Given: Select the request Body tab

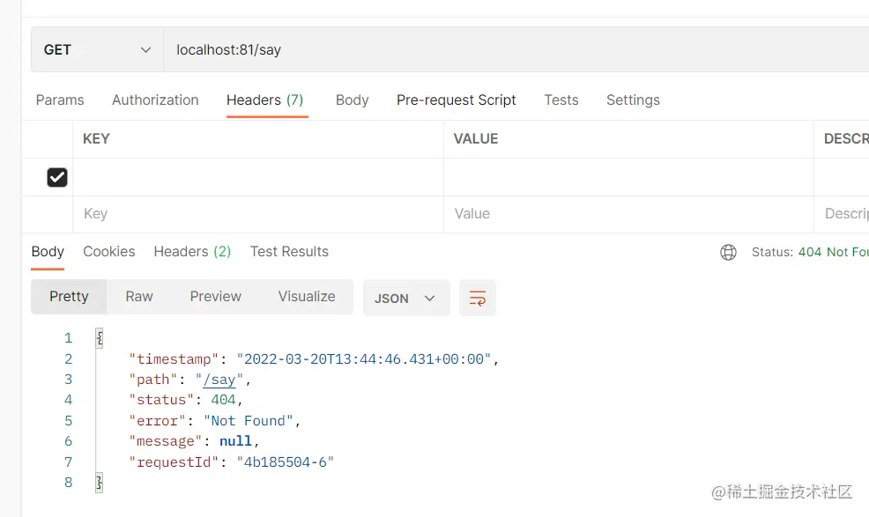Looking at the screenshot, I should (352, 100).
